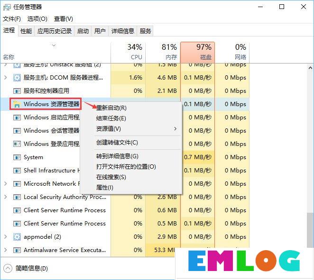Click the 1.6% CPU value

click(136, 78)
